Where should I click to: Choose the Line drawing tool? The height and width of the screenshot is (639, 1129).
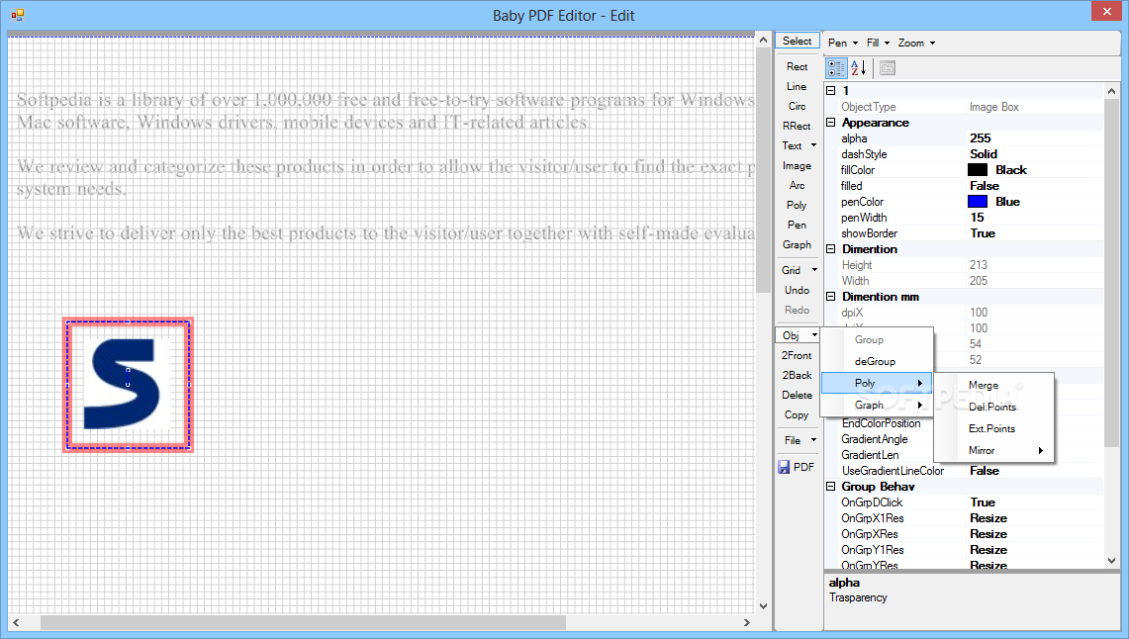(x=798, y=86)
